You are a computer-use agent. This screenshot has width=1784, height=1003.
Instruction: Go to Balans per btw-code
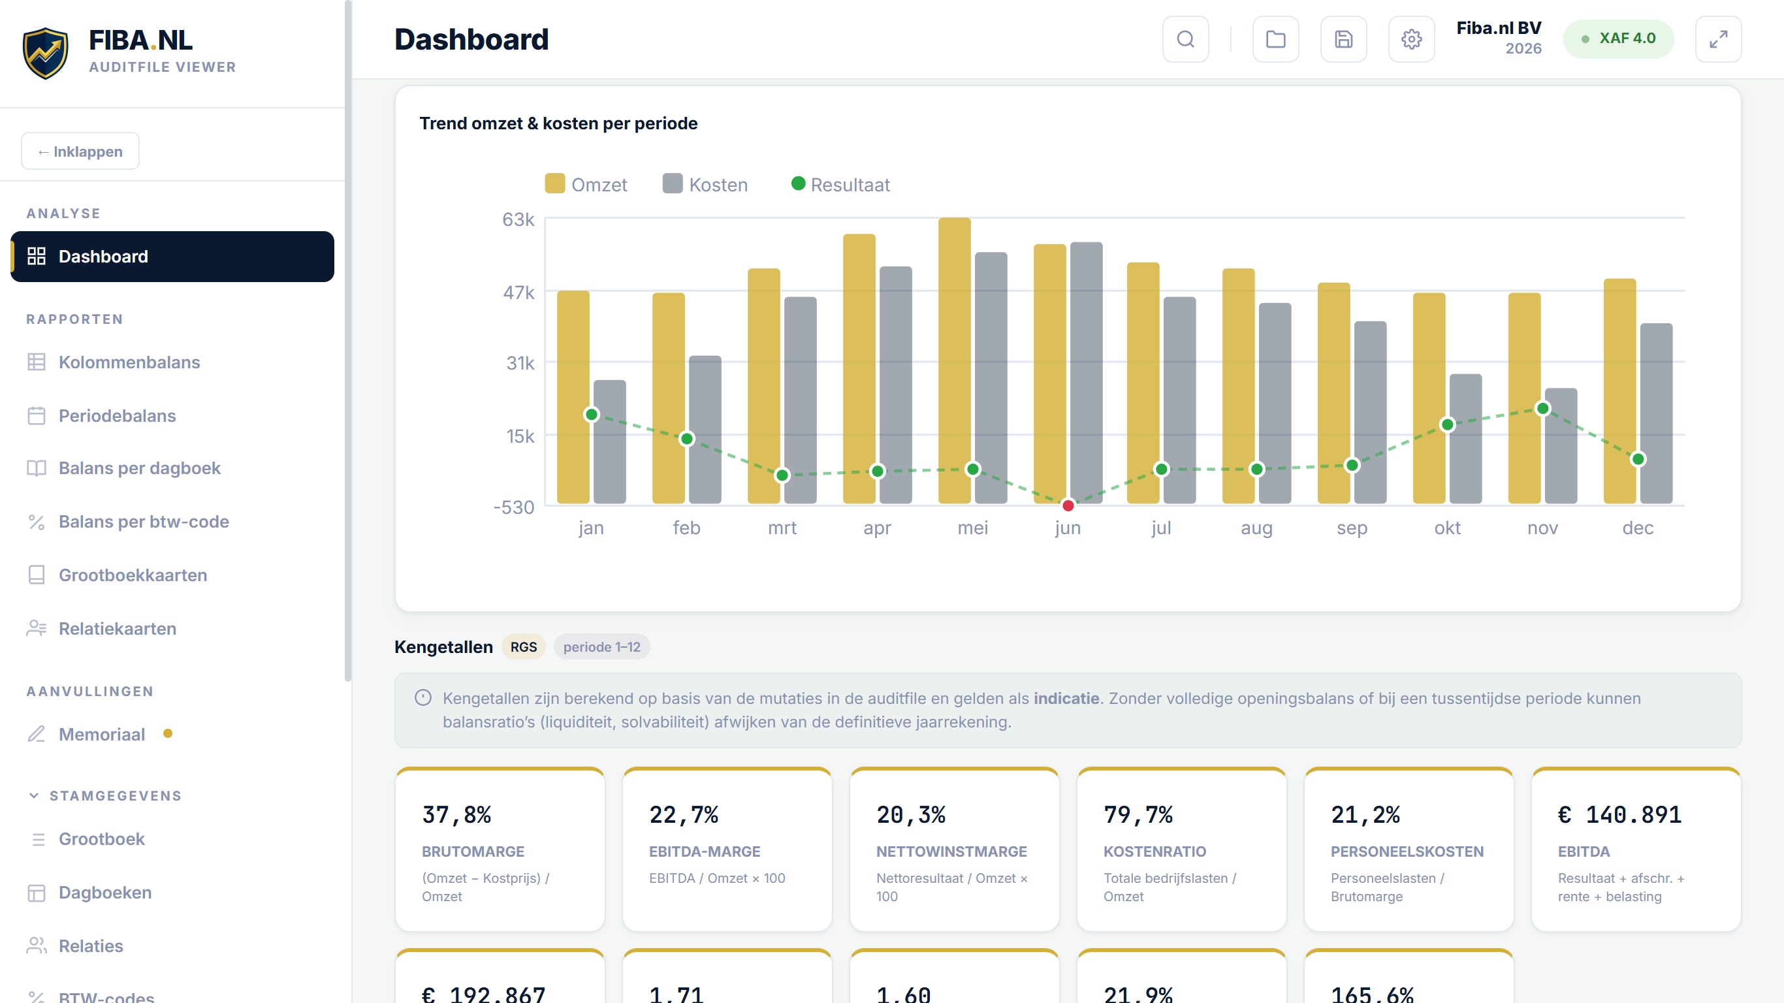click(x=172, y=522)
